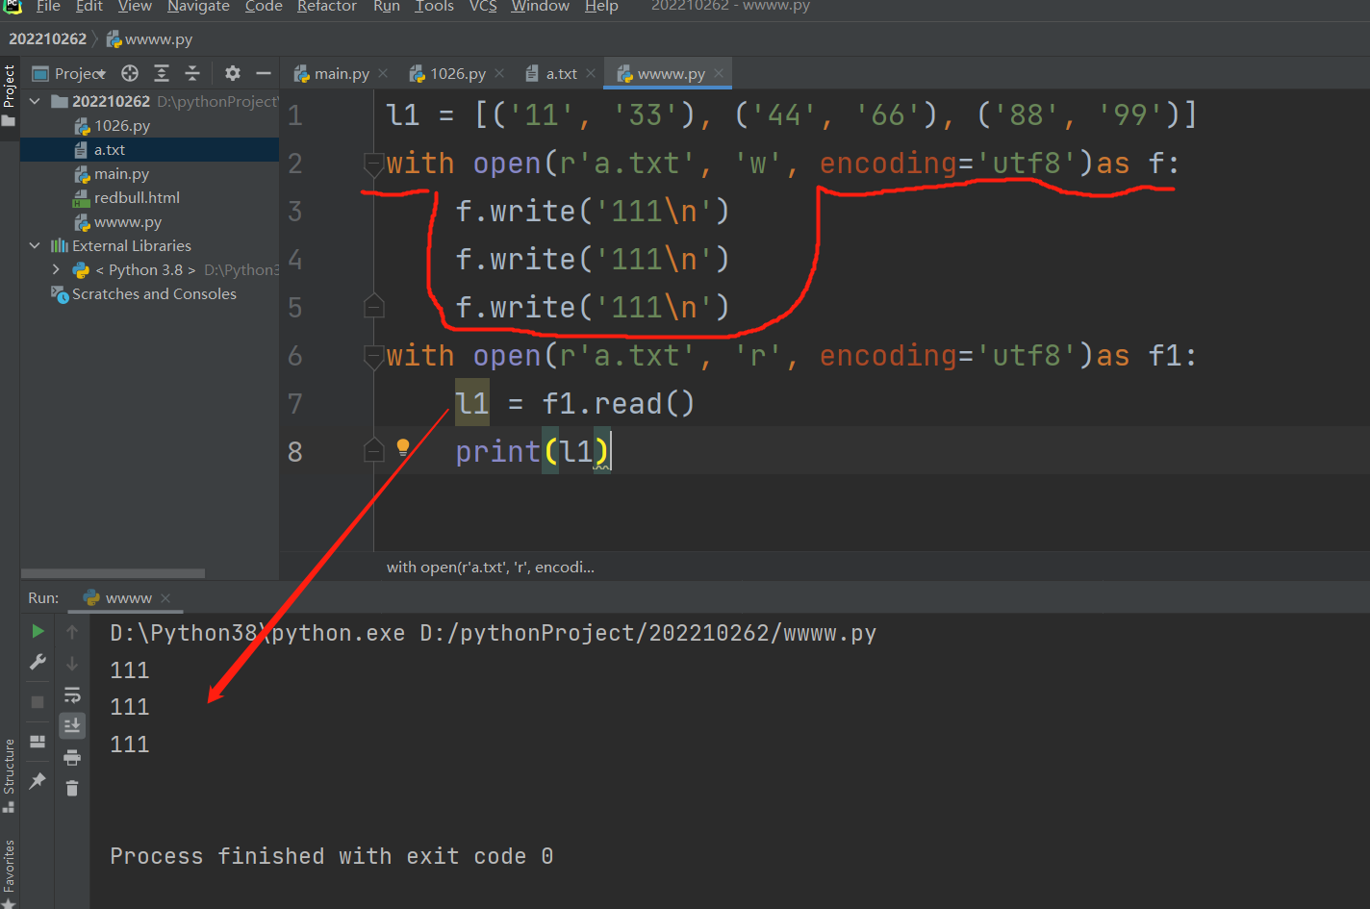1370x909 pixels.
Task: Go up the stack trace with the up arrow
Action: pos(72,632)
